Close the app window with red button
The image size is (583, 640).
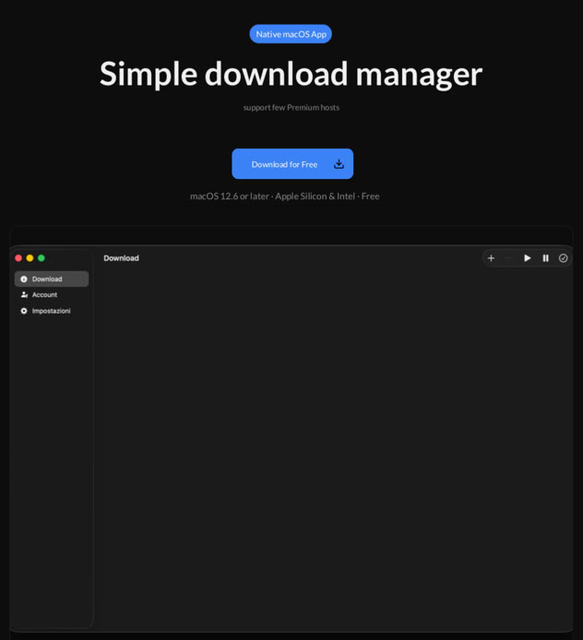[x=18, y=258]
